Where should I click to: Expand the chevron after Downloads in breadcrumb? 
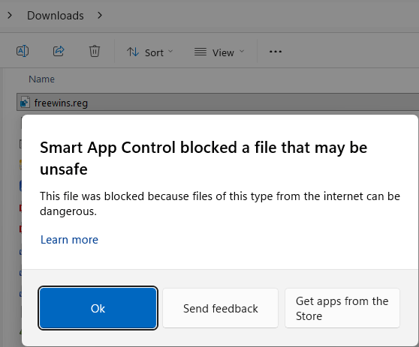[x=100, y=16]
